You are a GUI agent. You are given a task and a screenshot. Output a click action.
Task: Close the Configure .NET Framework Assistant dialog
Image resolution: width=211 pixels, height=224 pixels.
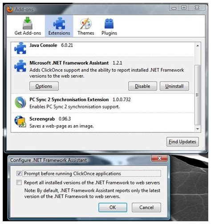tap(159, 158)
